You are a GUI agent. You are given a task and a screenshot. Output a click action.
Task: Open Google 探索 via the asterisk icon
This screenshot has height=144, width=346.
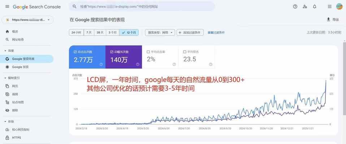(7, 67)
